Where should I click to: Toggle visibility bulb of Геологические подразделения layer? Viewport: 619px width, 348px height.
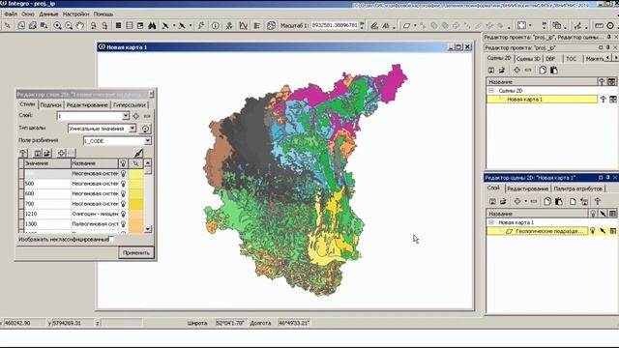click(593, 231)
